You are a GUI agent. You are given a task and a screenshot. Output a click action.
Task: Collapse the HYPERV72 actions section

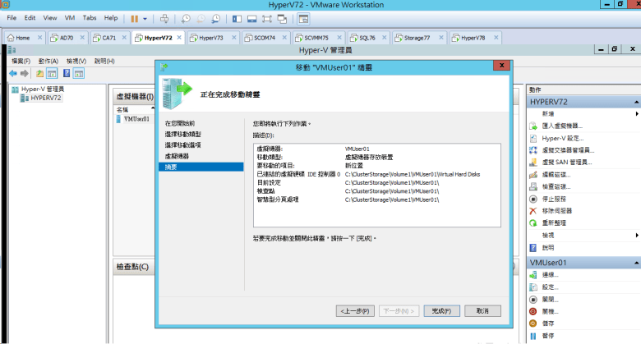coord(636,102)
